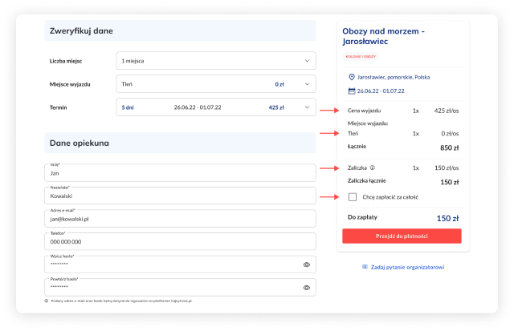Click the Telefon input field
Screen dimensions: 514x331
pyautogui.click(x=181, y=241)
